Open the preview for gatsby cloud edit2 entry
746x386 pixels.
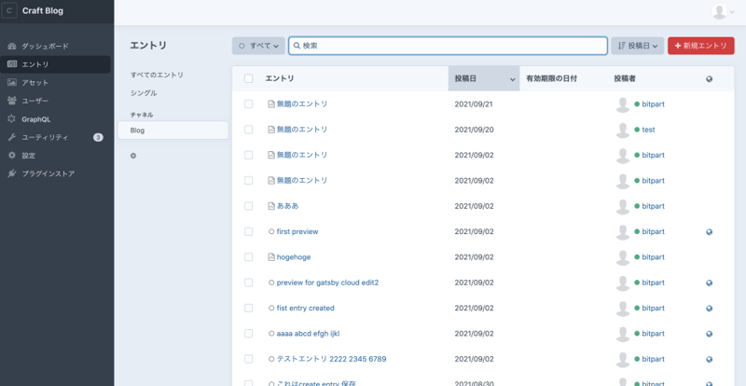coord(327,283)
